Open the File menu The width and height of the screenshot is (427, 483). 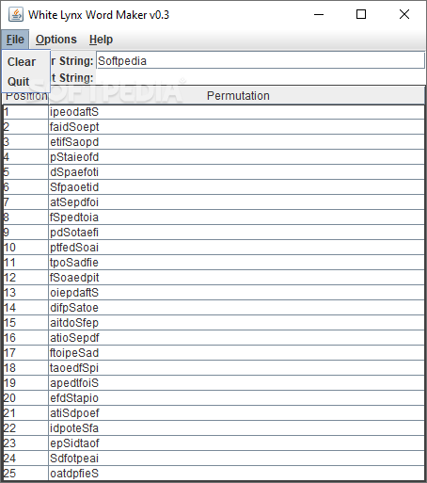(x=15, y=40)
